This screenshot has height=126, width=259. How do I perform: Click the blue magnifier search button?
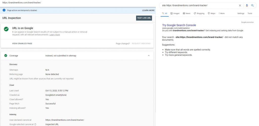pyautogui.click(x=252, y=6)
